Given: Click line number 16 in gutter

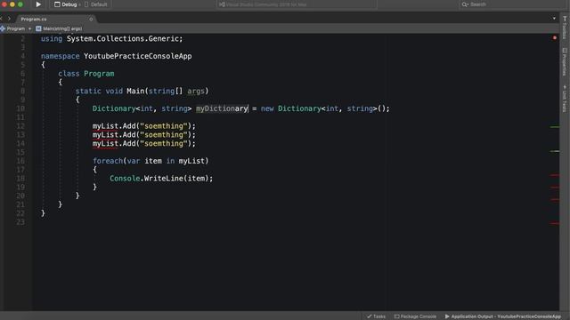Looking at the screenshot, I should pos(20,161).
